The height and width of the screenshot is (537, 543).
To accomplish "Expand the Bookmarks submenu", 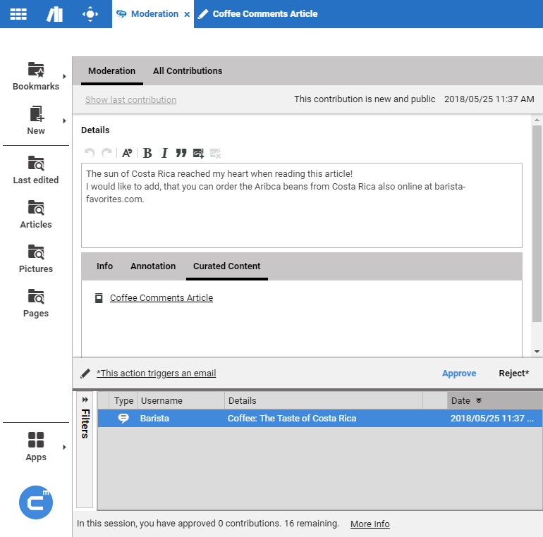I will pyautogui.click(x=64, y=76).
